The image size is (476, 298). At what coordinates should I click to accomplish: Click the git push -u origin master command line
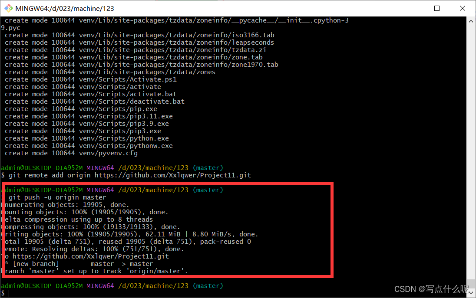click(58, 197)
